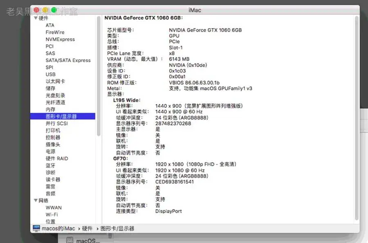Click the NVIDIA GeForce GTX 1060 6GB heading
The image size is (368, 243).
144,18
